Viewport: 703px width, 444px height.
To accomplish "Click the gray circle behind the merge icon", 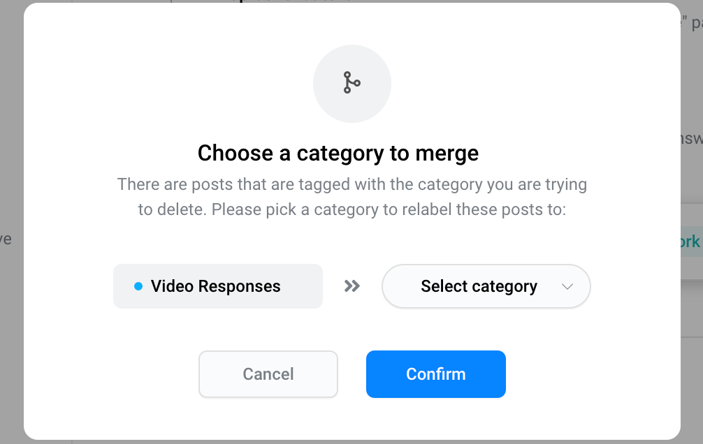I will point(352,83).
